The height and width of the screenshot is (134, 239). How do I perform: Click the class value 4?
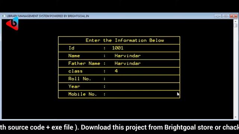116,71
